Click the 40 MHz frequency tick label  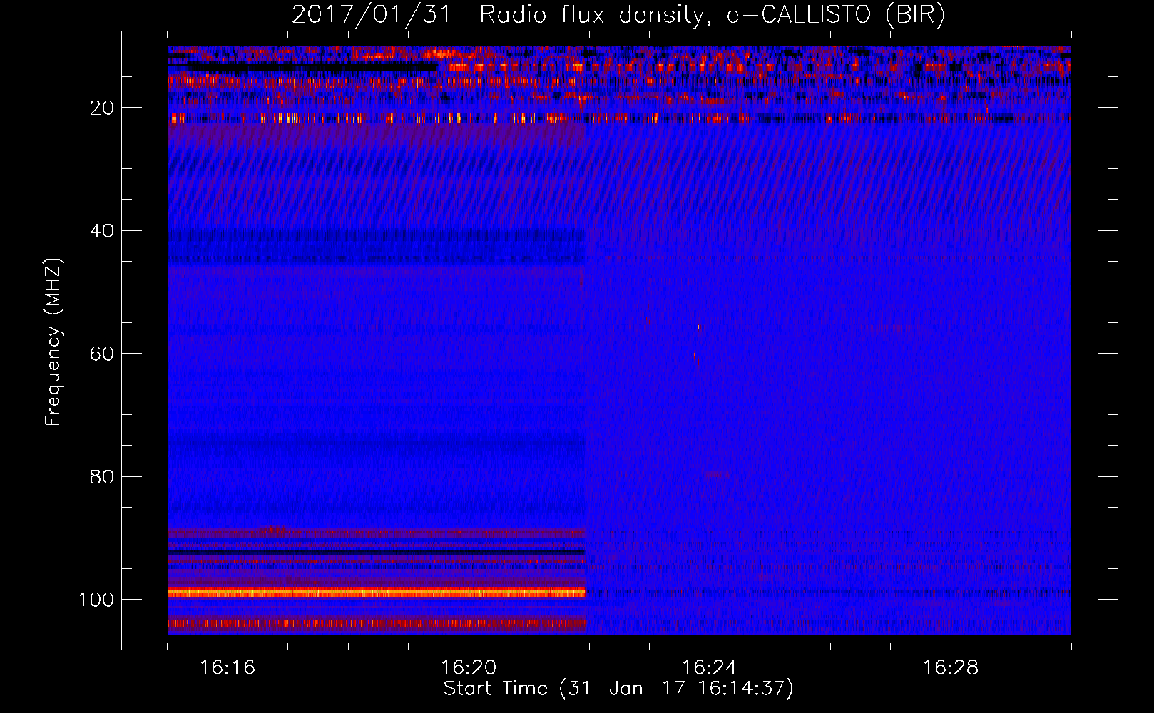point(103,230)
